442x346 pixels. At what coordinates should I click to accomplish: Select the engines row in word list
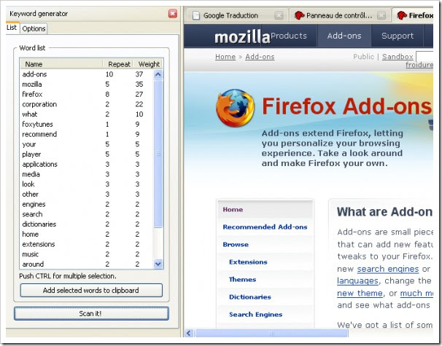coord(87,204)
